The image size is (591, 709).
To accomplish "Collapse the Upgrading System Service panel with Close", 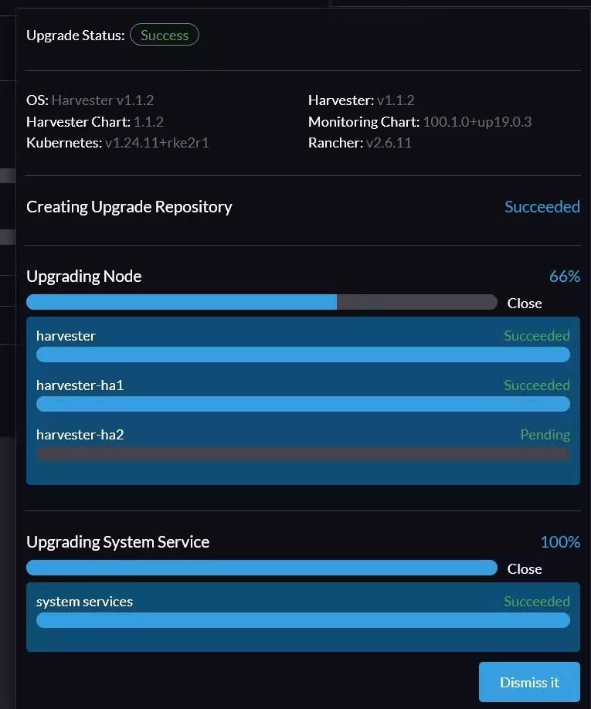I will (x=525, y=568).
